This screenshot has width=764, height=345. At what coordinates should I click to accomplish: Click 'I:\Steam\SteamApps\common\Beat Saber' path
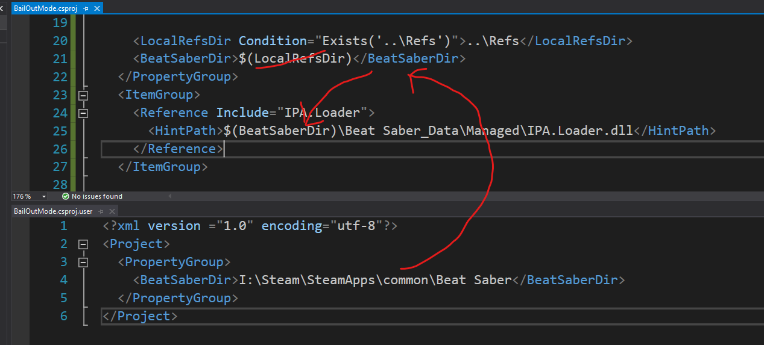tap(375, 280)
